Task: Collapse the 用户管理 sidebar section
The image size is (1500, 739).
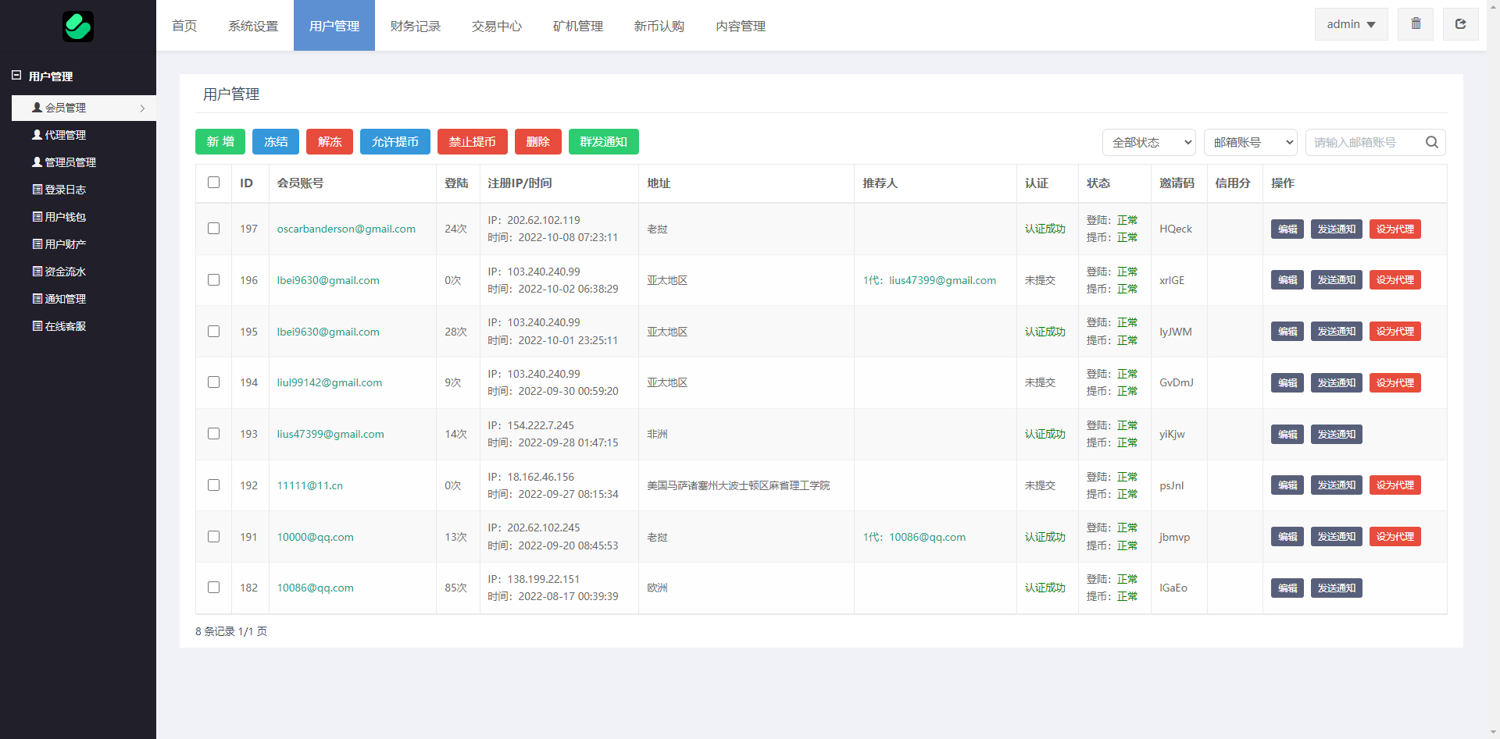Action: click(x=16, y=76)
